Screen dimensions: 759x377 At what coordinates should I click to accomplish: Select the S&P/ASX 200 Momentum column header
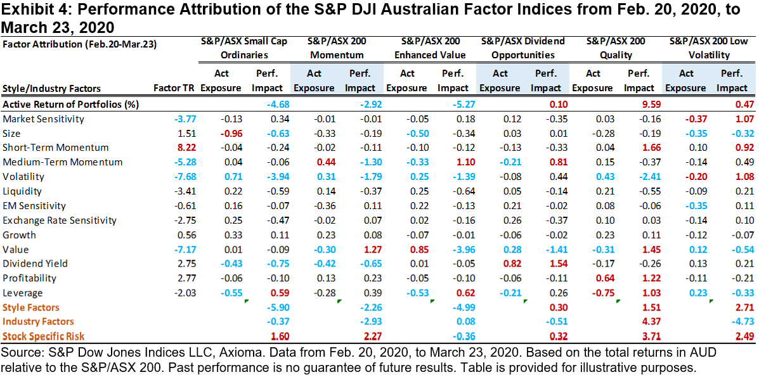click(x=336, y=48)
